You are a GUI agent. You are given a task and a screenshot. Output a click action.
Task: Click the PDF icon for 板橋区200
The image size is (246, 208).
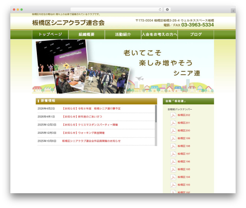(x=173, y=131)
